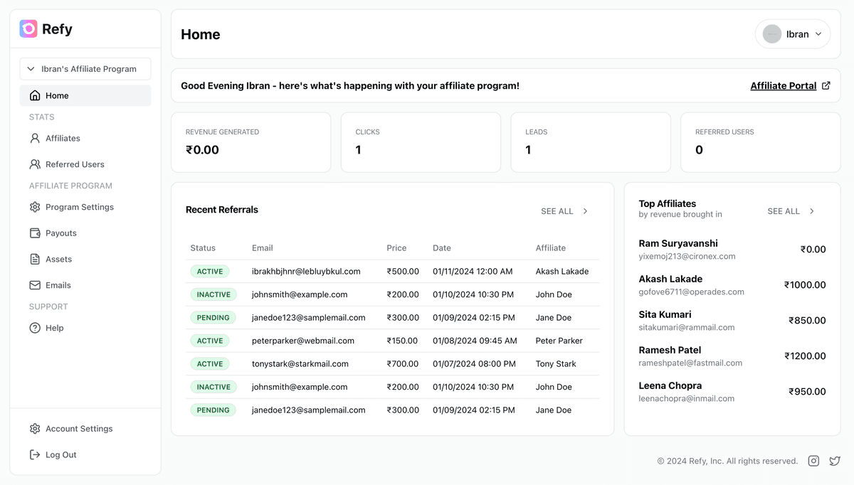Click the PENDING status badge for janedoe123
This screenshot has width=854, height=485.
click(213, 317)
